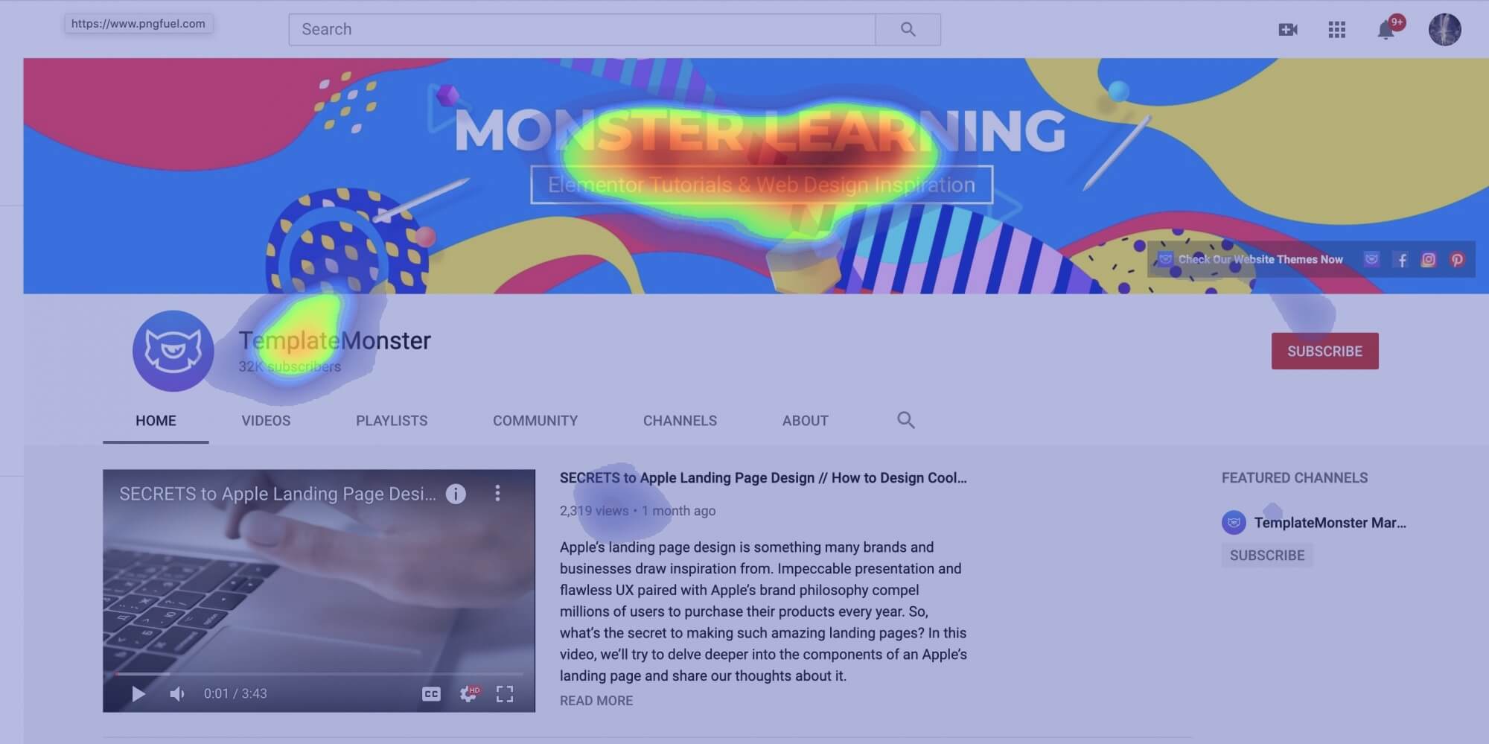
Task: Open video settings gear icon
Action: point(468,694)
